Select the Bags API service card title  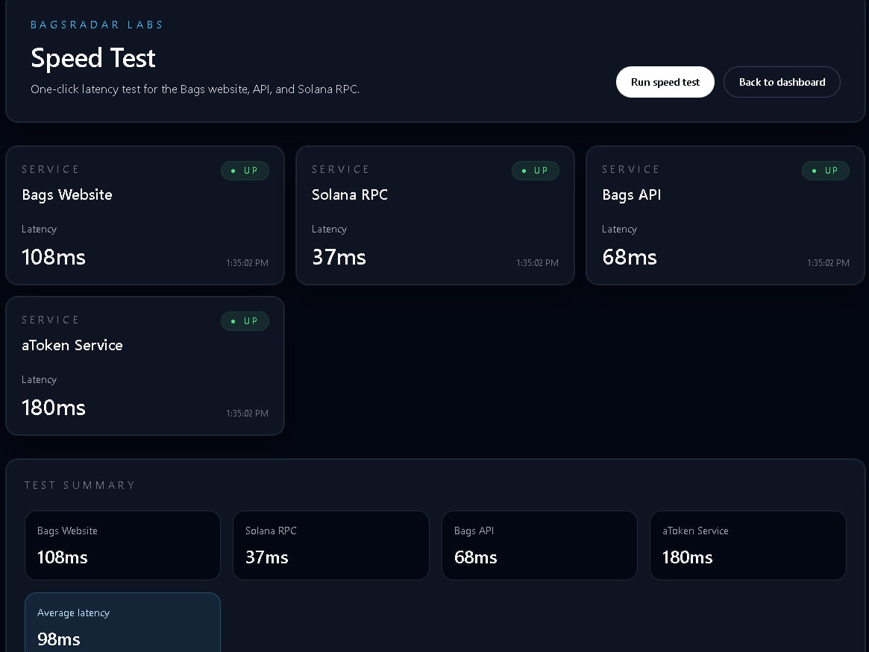[x=631, y=194]
